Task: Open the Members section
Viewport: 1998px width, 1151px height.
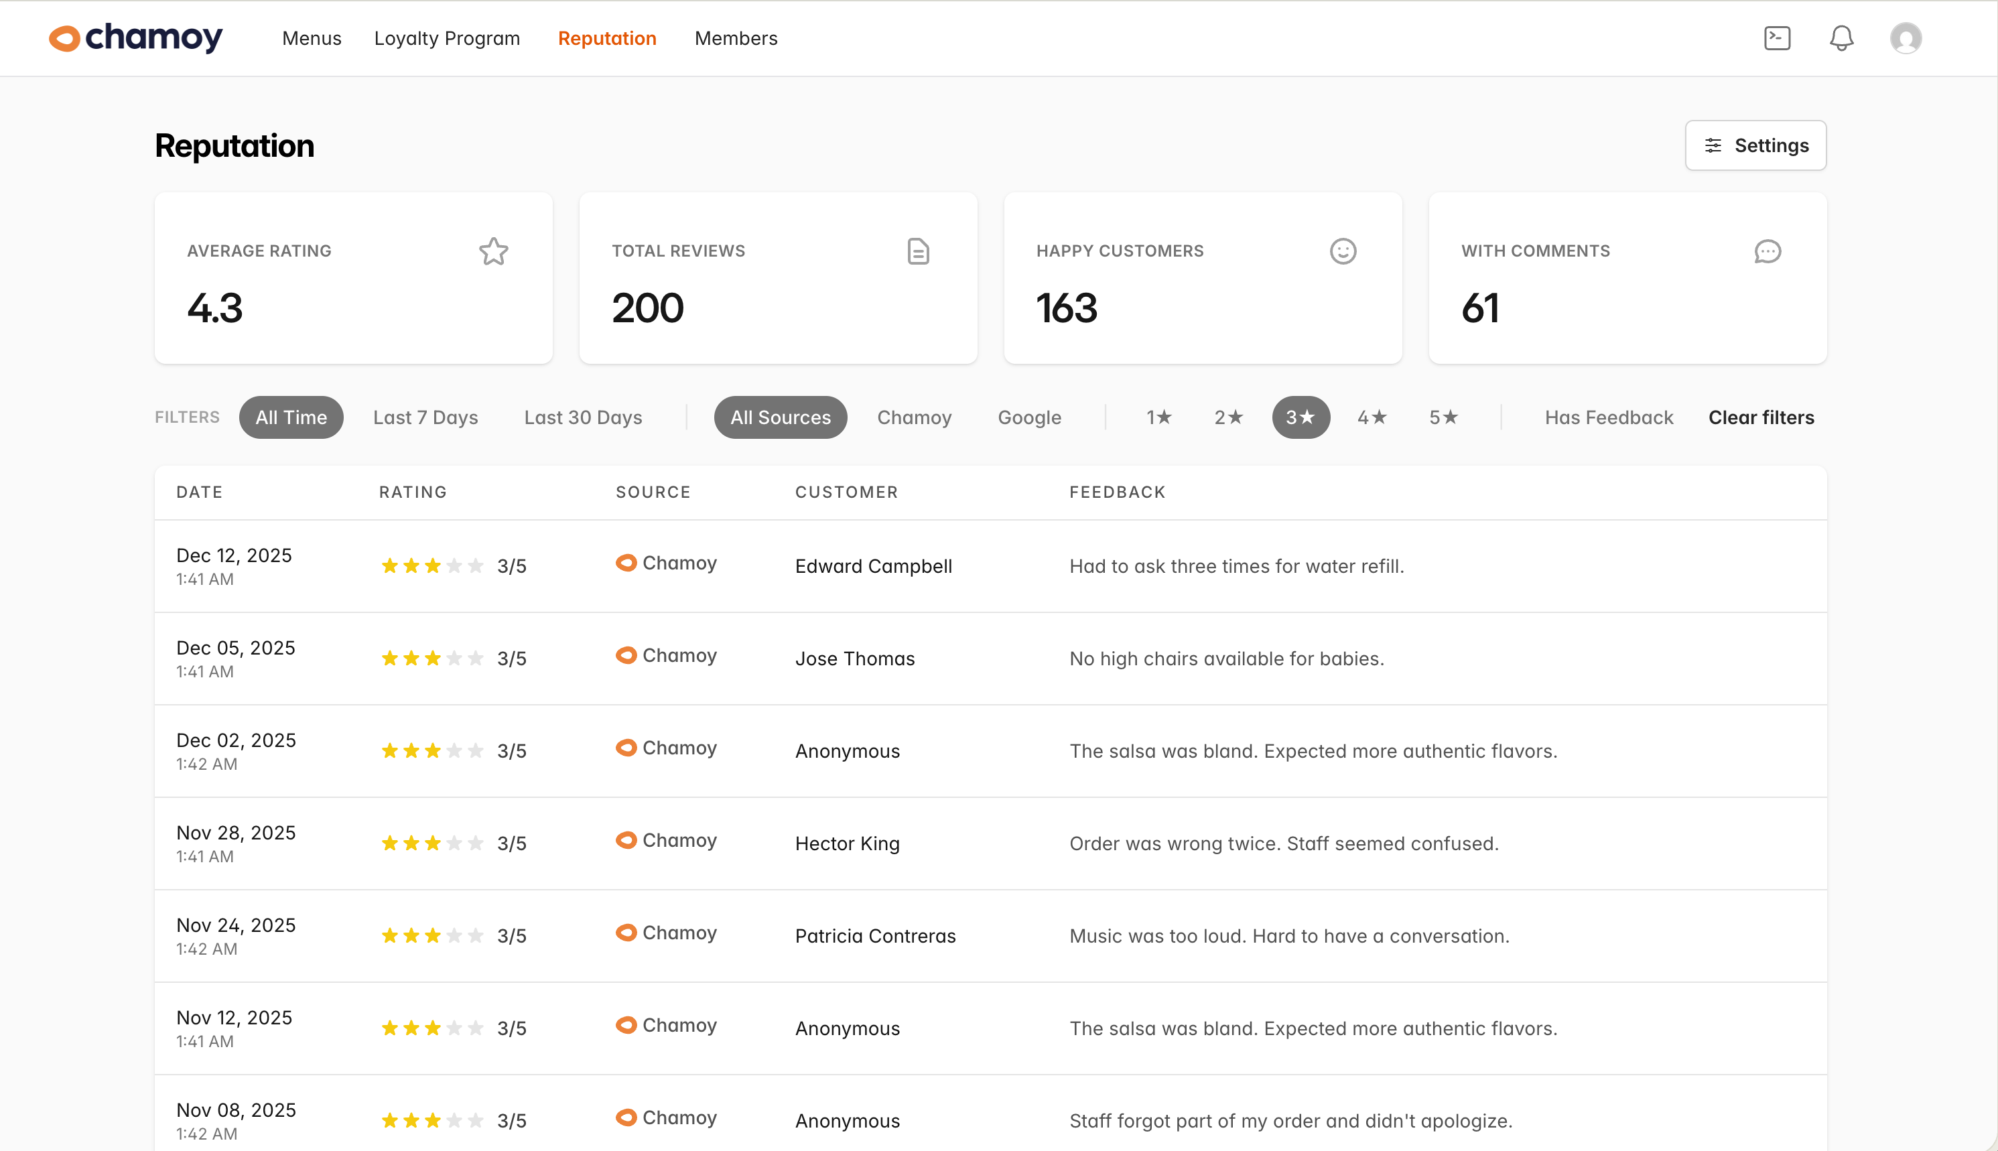Action: point(735,38)
